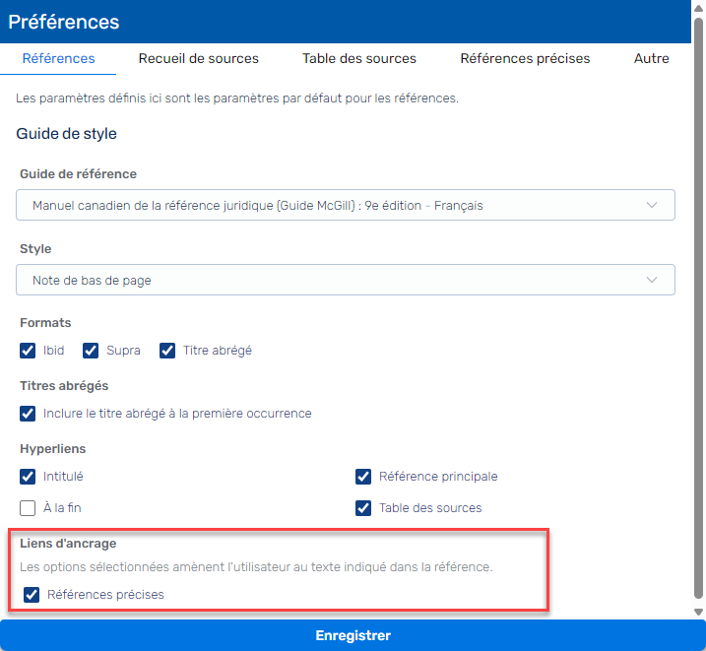The height and width of the screenshot is (651, 706).
Task: Switch to the Références tab
Action: pos(58,58)
